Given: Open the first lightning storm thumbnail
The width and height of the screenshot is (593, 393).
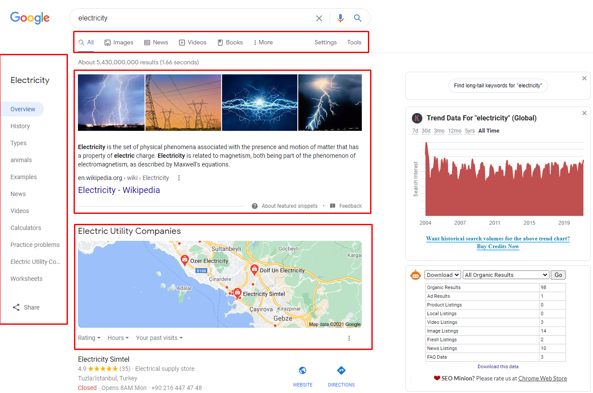Looking at the screenshot, I should (x=111, y=103).
